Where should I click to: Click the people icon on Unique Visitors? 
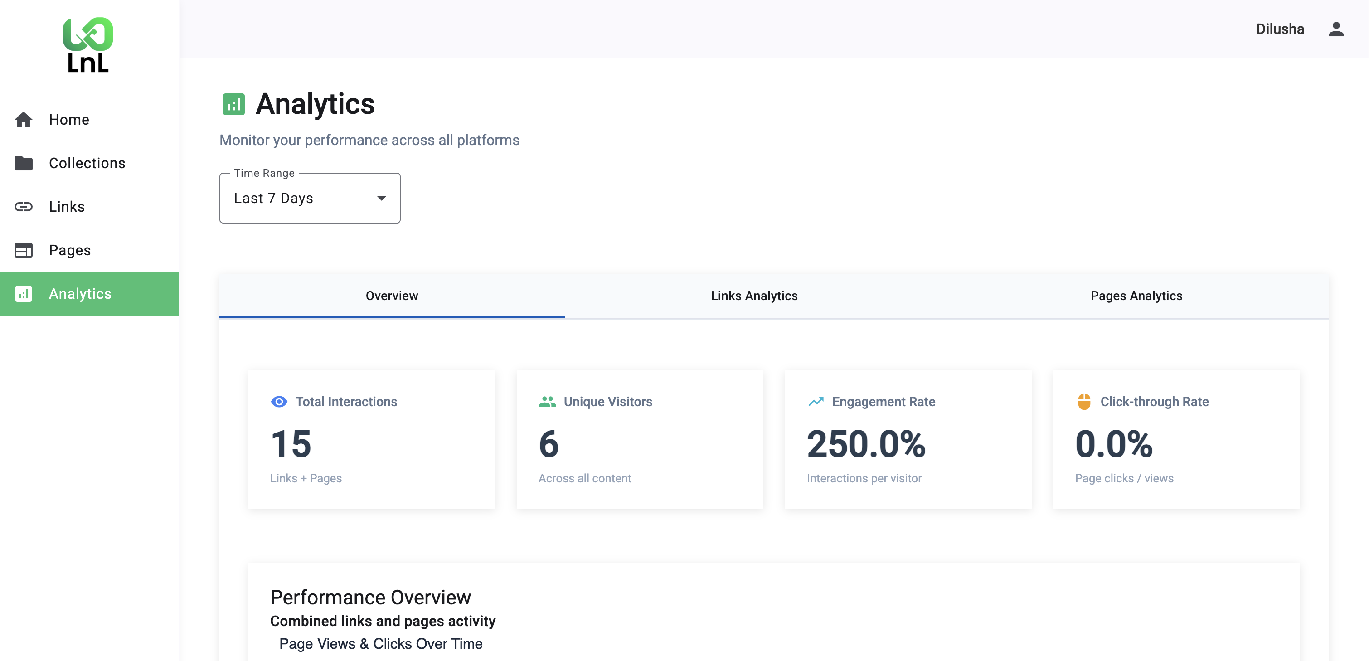pyautogui.click(x=548, y=402)
